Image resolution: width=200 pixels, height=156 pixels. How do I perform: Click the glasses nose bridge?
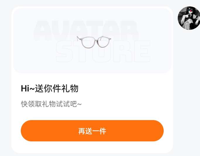pos(96,39)
